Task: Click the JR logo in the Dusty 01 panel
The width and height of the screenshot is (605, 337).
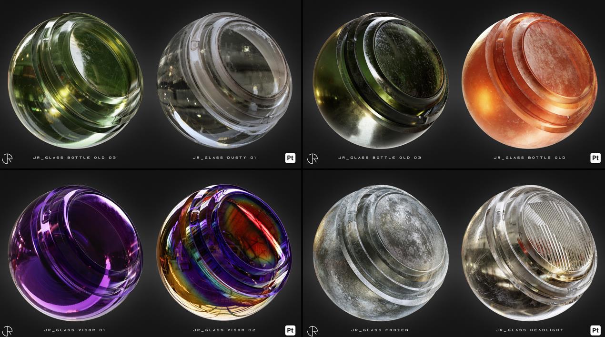Action: click(7, 159)
